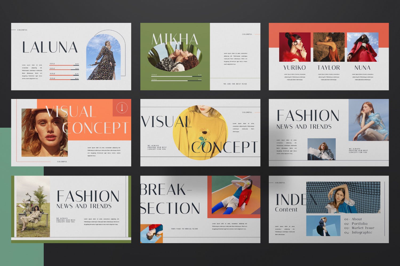Go to the 04- Infographic index entry
The height and width of the screenshot is (266, 400).
pyautogui.click(x=358, y=232)
